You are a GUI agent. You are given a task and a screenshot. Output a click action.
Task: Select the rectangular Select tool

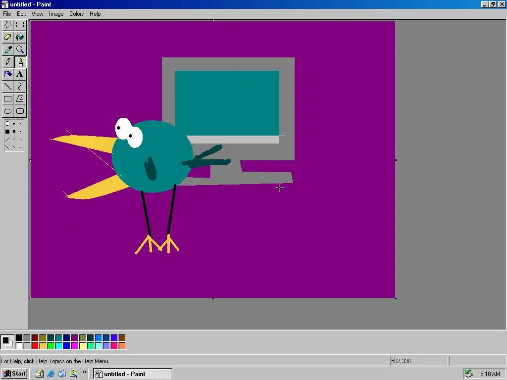click(20, 25)
